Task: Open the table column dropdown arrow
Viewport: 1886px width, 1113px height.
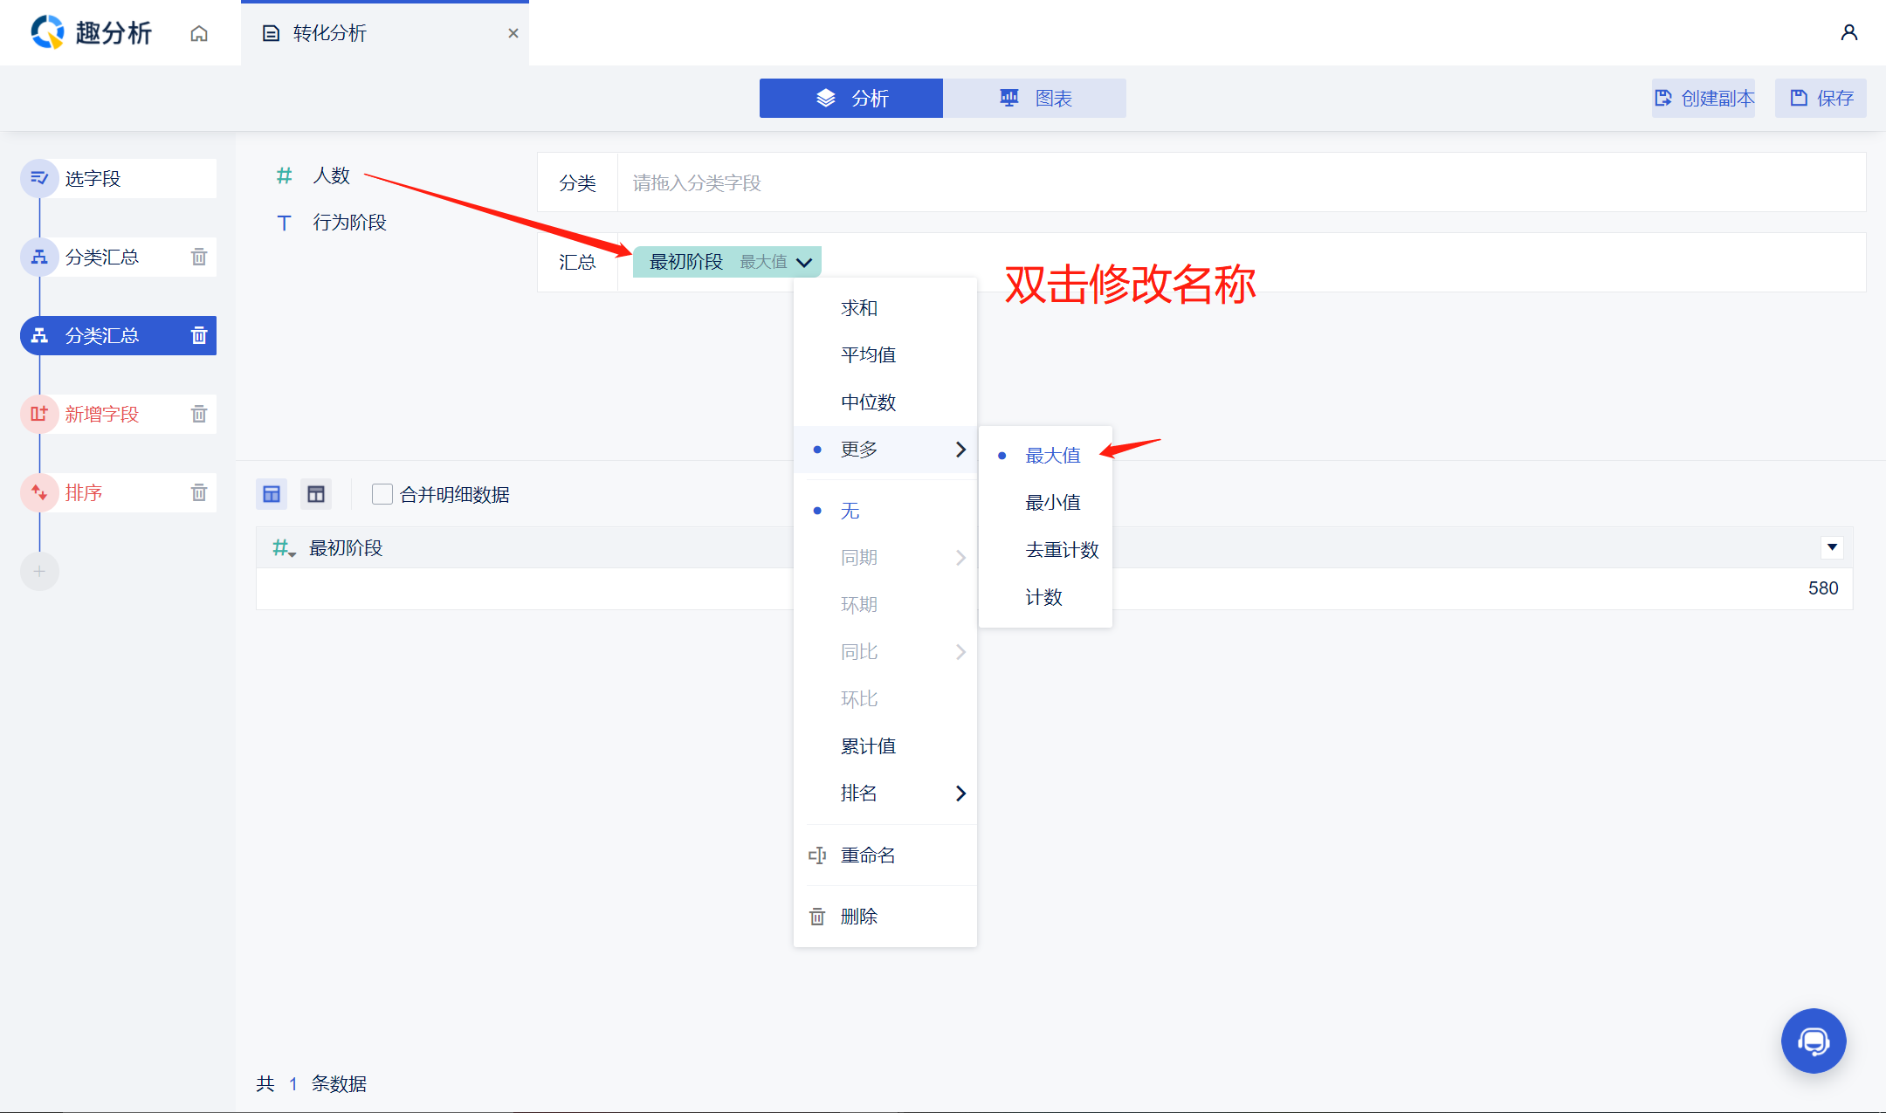Action: [x=1832, y=547]
